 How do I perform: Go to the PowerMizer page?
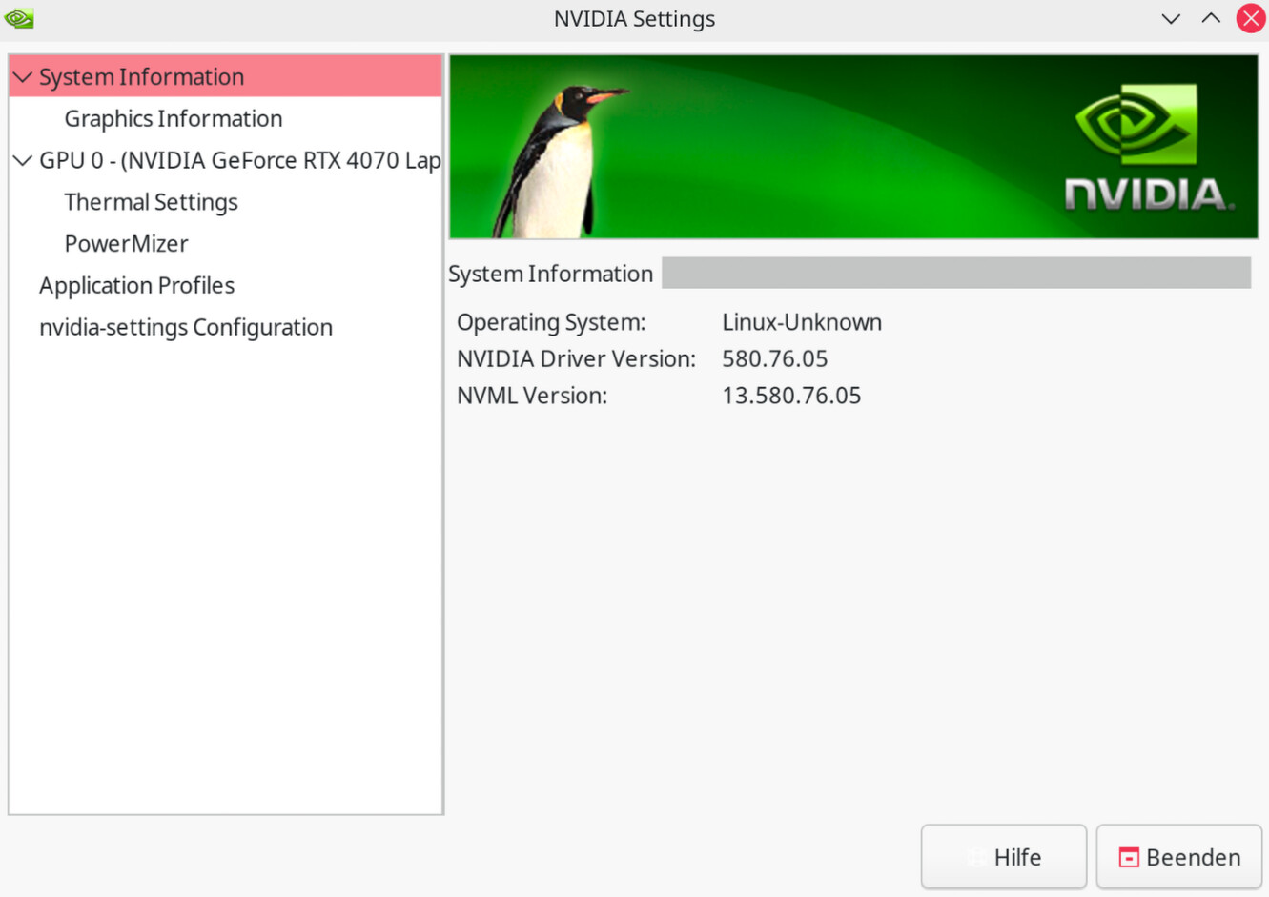tap(126, 244)
